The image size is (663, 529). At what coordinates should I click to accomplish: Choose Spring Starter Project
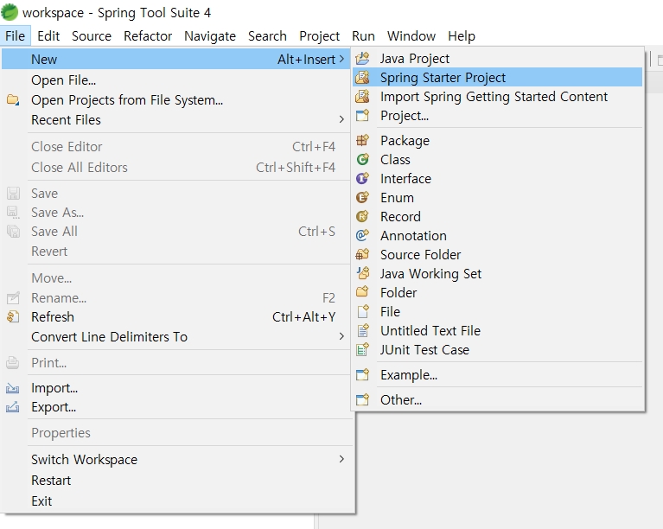497,78
